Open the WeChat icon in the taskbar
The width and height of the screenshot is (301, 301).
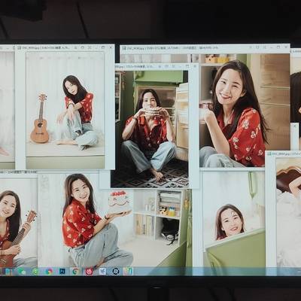pyautogui.click(x=22, y=272)
